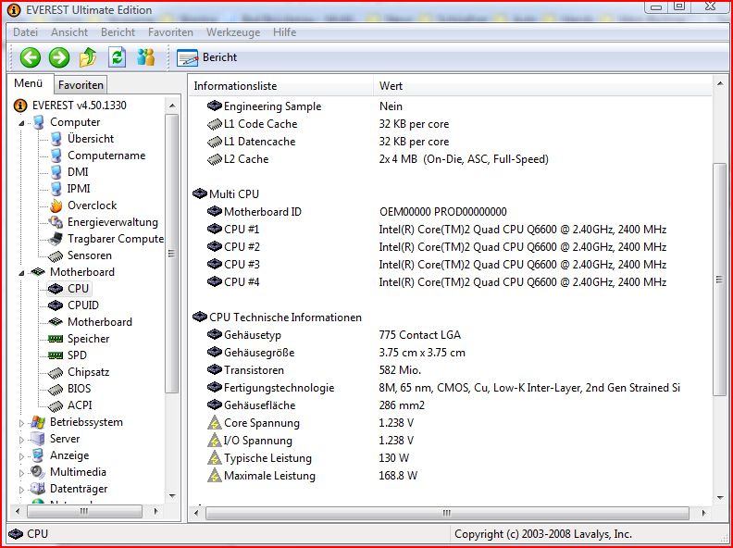Image resolution: width=733 pixels, height=548 pixels.
Task: Click the Overclock flame icon
Action: pos(56,205)
